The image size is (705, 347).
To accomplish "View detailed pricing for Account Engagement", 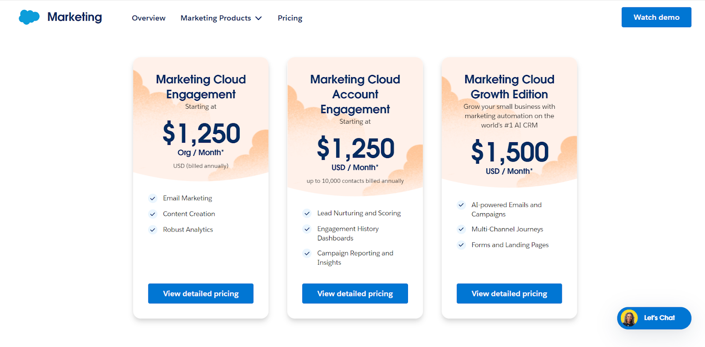I will 355,294.
